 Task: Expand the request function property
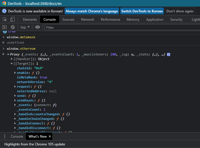[15, 87]
